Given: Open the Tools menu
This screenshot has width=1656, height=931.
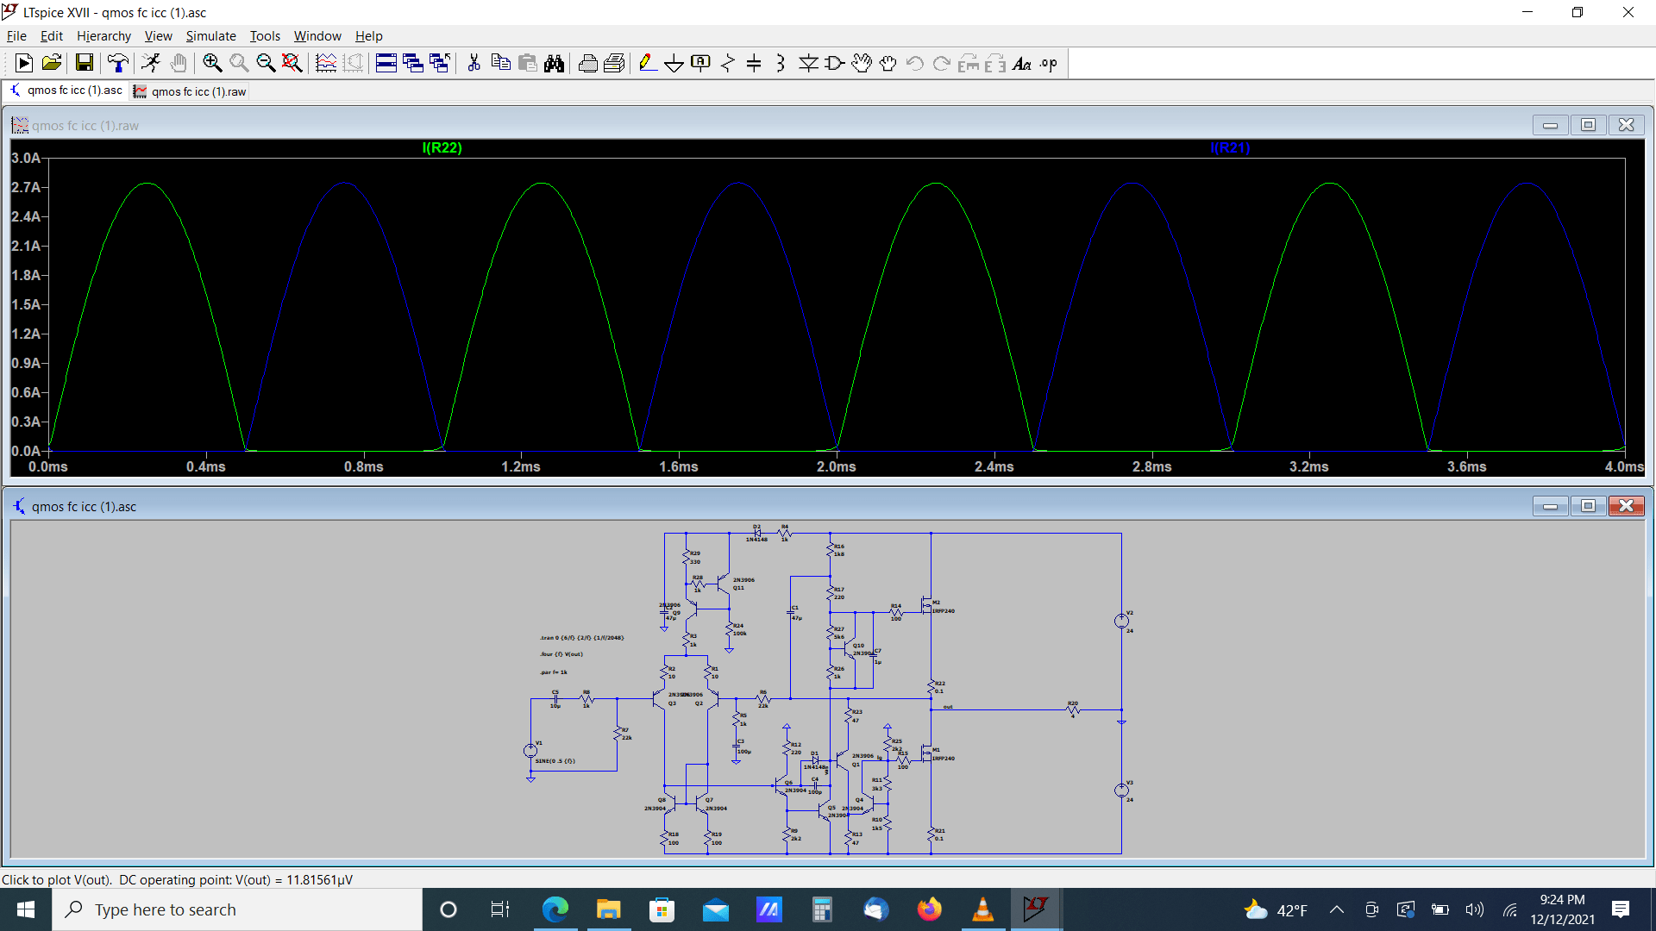Looking at the screenshot, I should click(x=265, y=36).
